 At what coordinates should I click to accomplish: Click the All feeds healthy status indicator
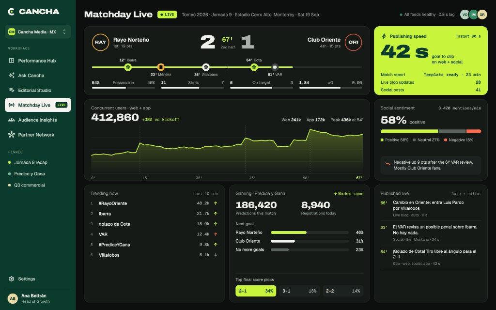click(x=427, y=15)
